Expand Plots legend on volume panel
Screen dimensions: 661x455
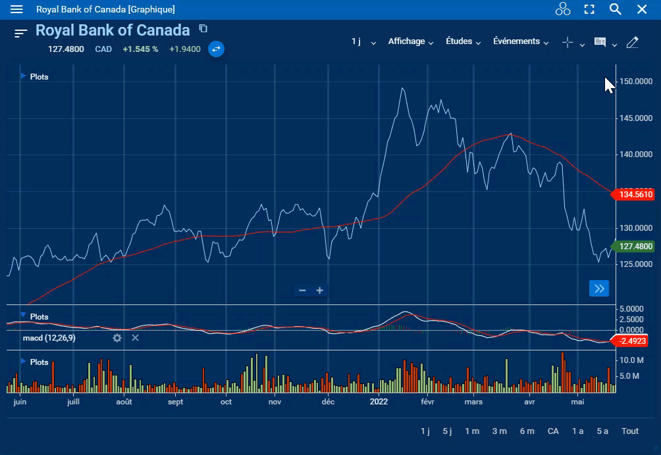(24, 362)
